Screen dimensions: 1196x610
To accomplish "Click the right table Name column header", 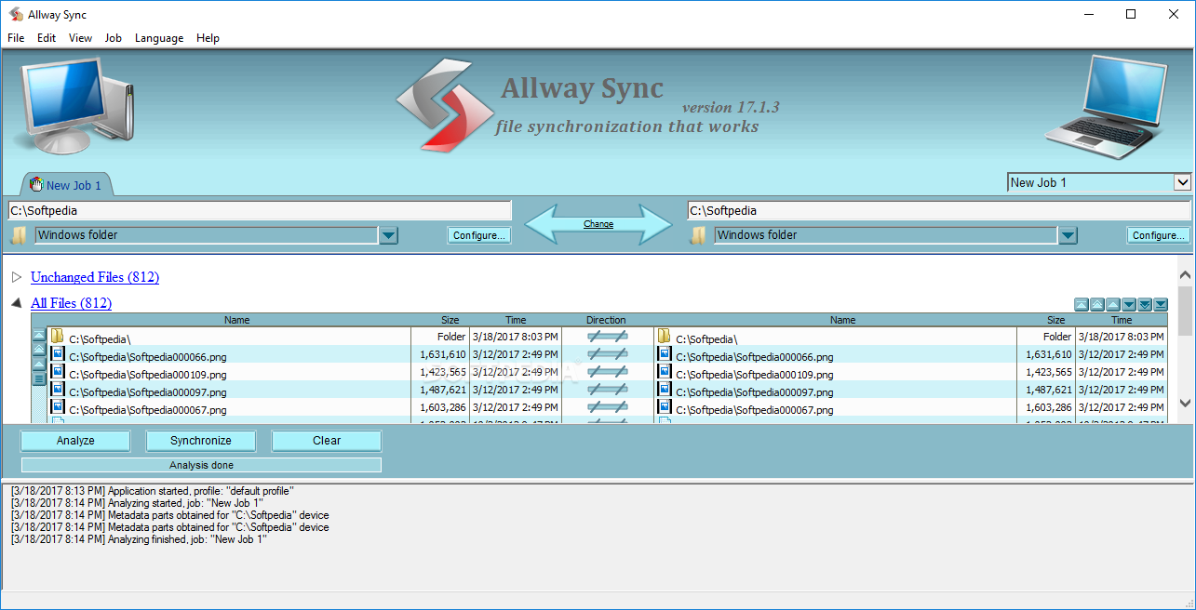I will pyautogui.click(x=842, y=320).
